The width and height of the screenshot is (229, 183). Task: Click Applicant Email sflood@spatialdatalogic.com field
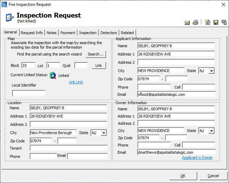coord(176,94)
